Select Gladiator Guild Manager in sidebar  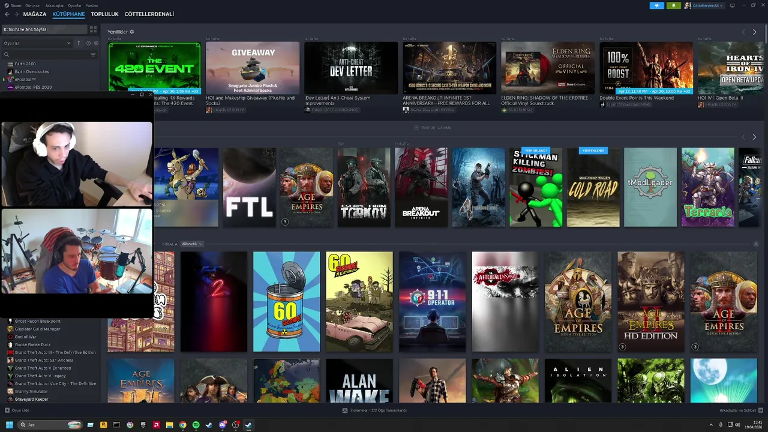click(37, 329)
